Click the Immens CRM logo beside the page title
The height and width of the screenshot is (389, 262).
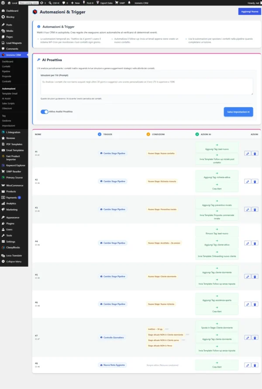tap(35, 12)
